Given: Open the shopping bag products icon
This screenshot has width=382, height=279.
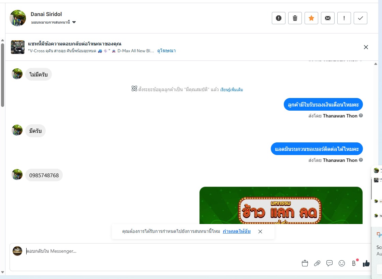Looking at the screenshot, I should coord(305,263).
